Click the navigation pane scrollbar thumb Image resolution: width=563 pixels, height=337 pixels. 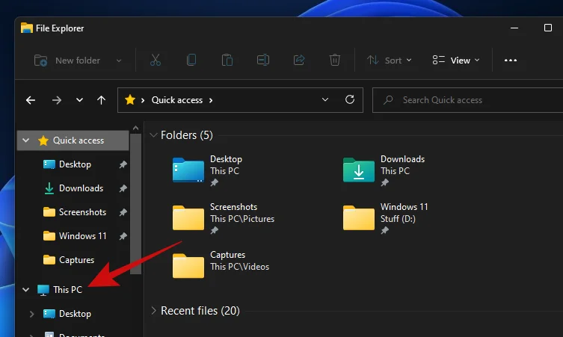[x=135, y=204]
